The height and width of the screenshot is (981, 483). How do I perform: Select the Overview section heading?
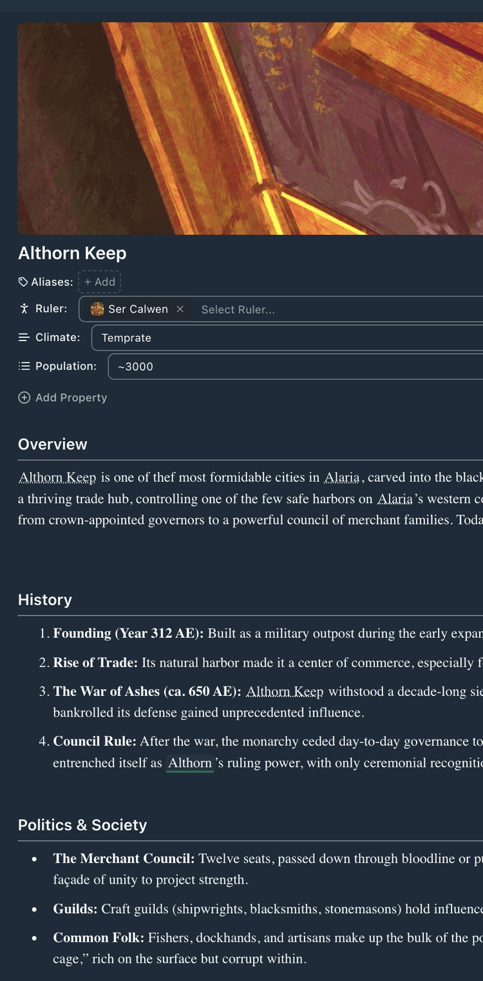click(x=53, y=444)
